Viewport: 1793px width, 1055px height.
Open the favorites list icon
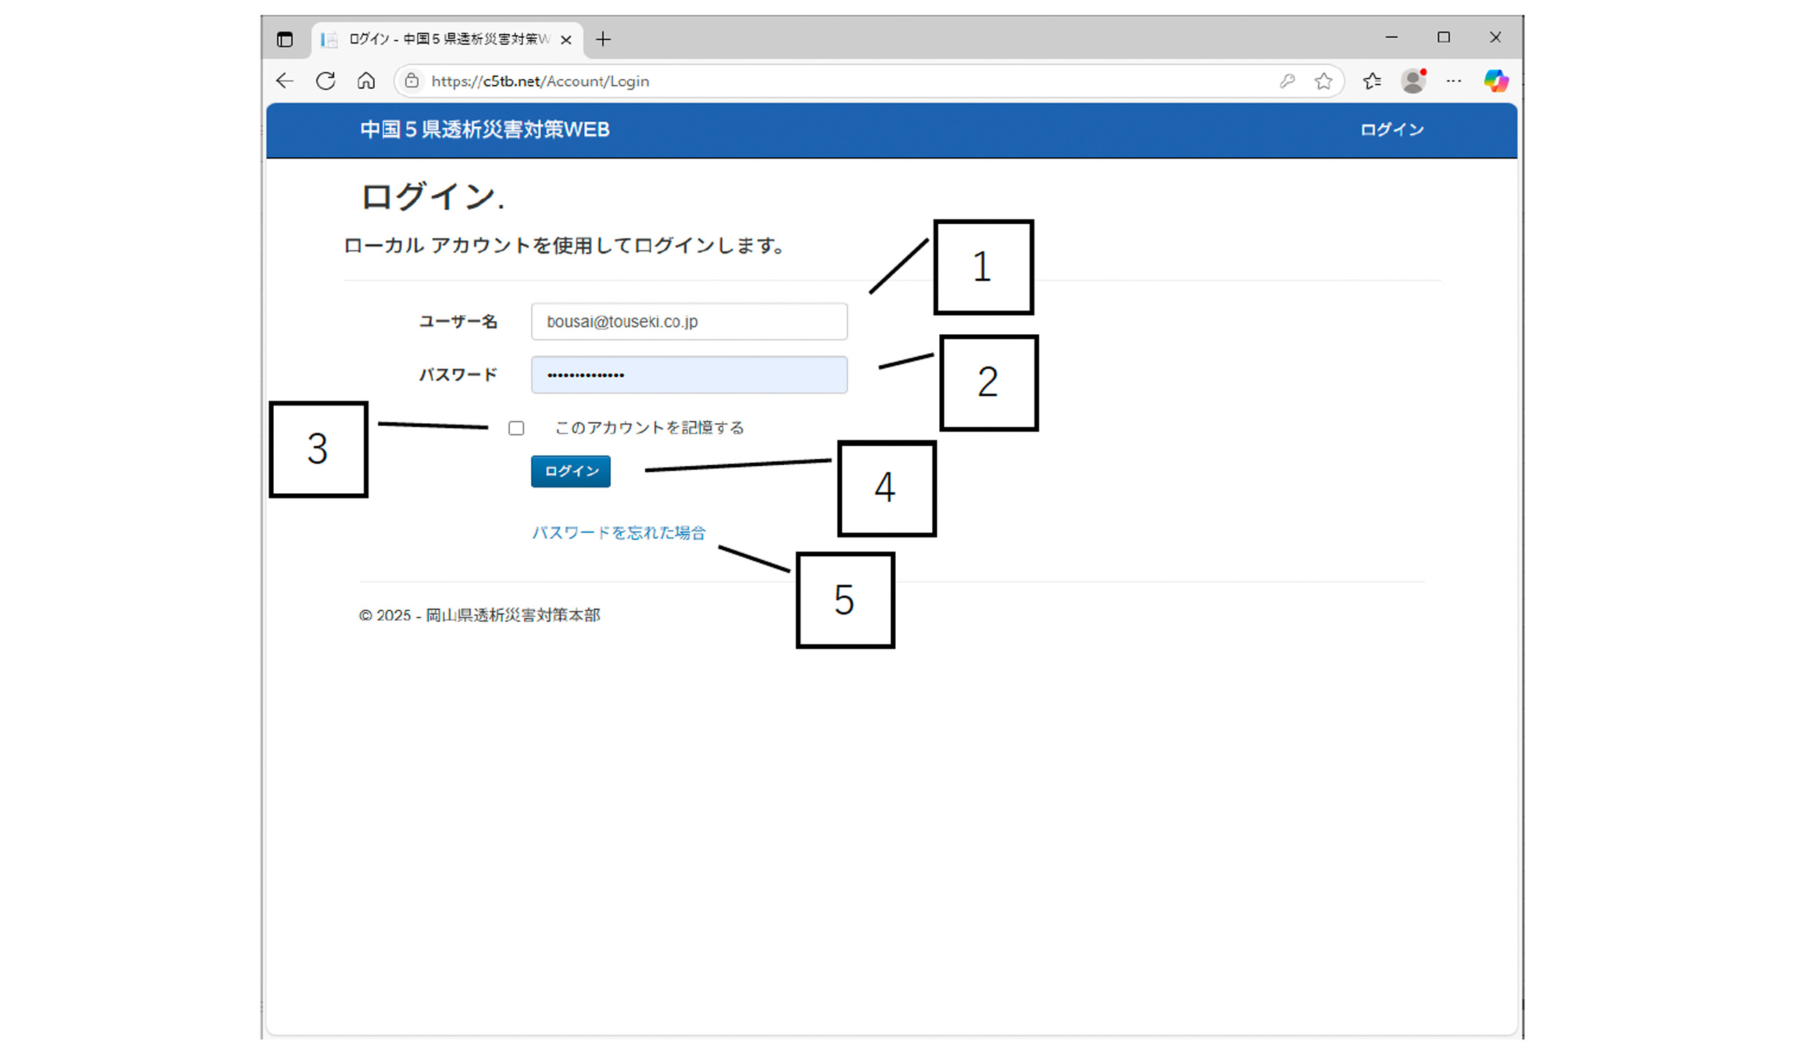[1372, 81]
